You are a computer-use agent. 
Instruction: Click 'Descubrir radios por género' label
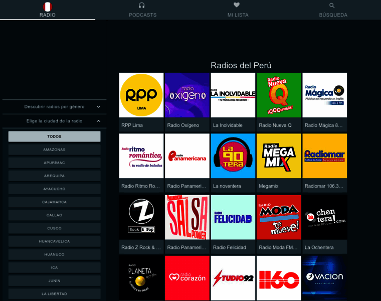(54, 107)
